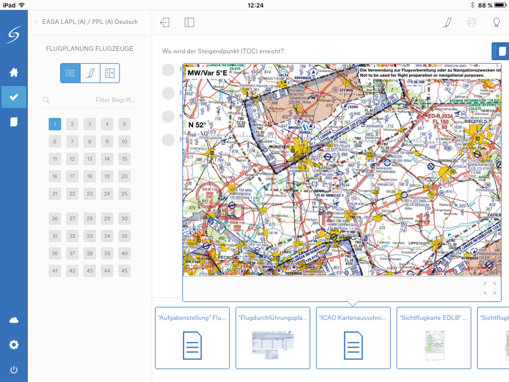
Task: Open the blue attachments tab on right edge
Action: (500, 51)
